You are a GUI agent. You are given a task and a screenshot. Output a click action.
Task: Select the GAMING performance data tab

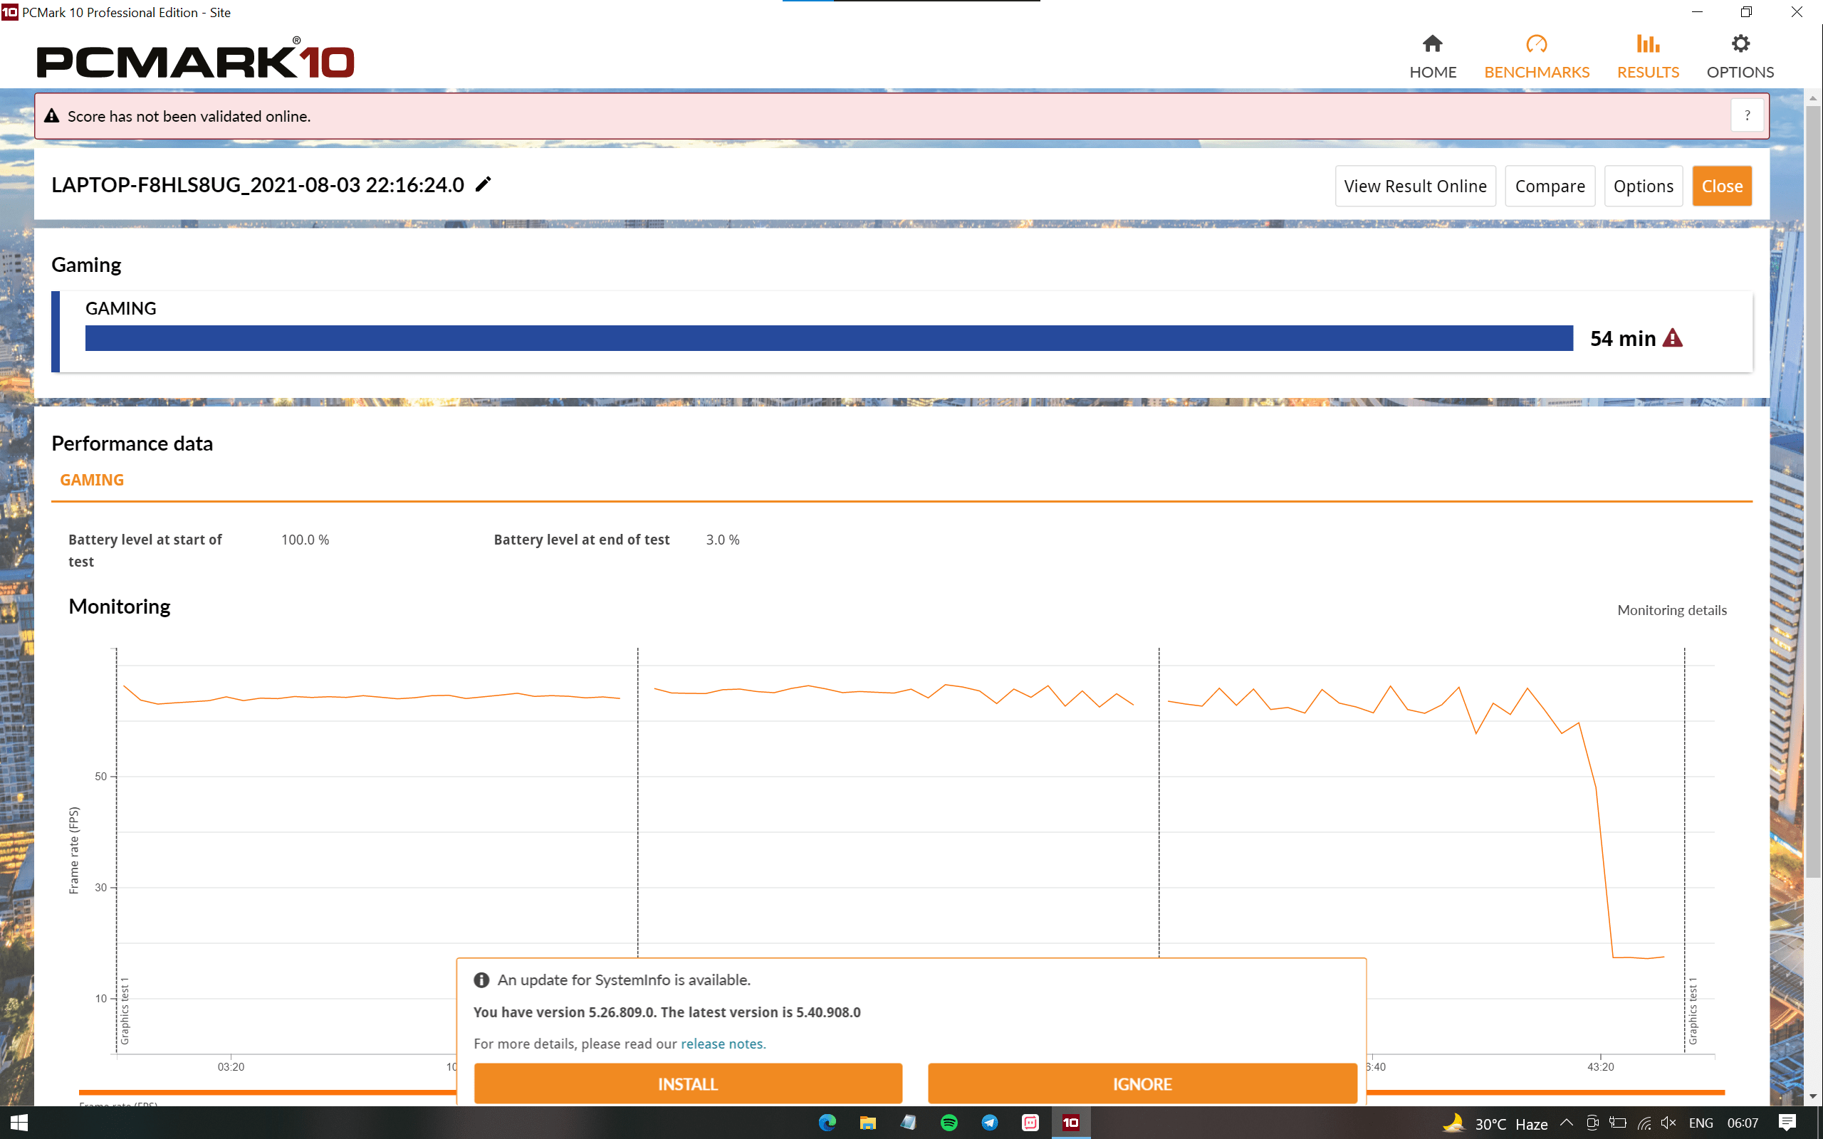tap(92, 480)
